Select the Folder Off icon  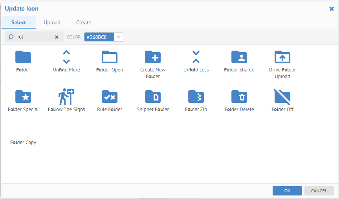click(x=282, y=97)
